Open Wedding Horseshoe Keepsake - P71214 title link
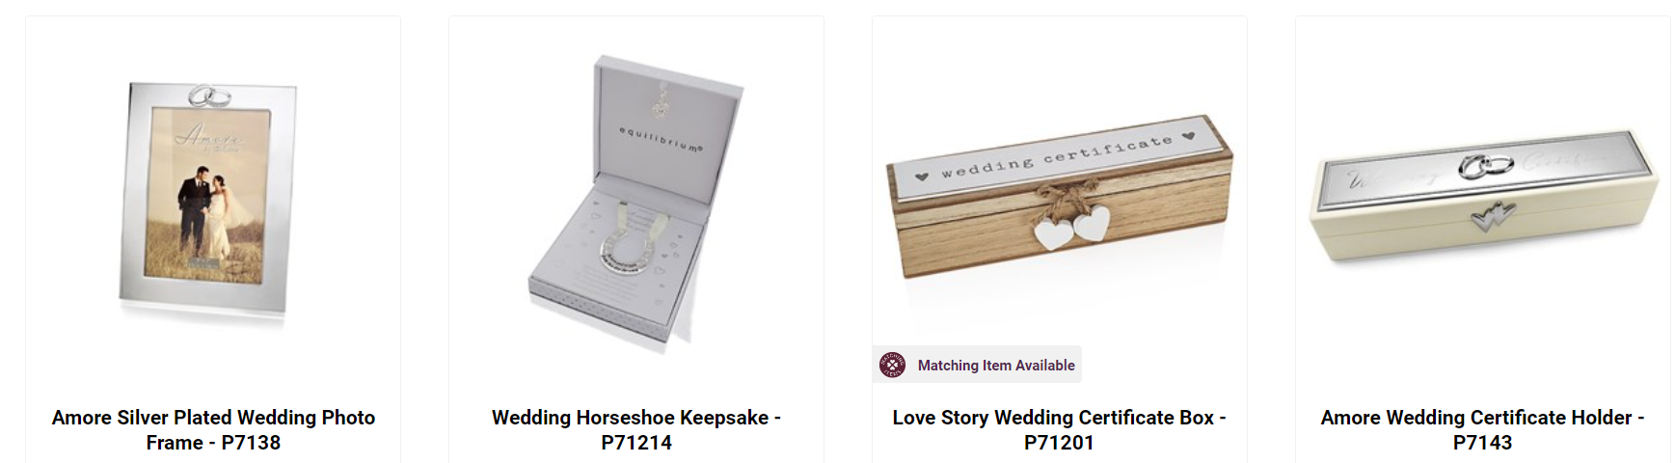The image size is (1675, 463). [x=636, y=430]
